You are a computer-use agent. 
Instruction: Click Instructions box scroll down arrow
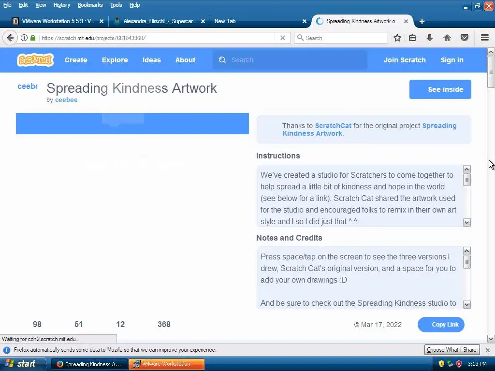pyautogui.click(x=467, y=222)
